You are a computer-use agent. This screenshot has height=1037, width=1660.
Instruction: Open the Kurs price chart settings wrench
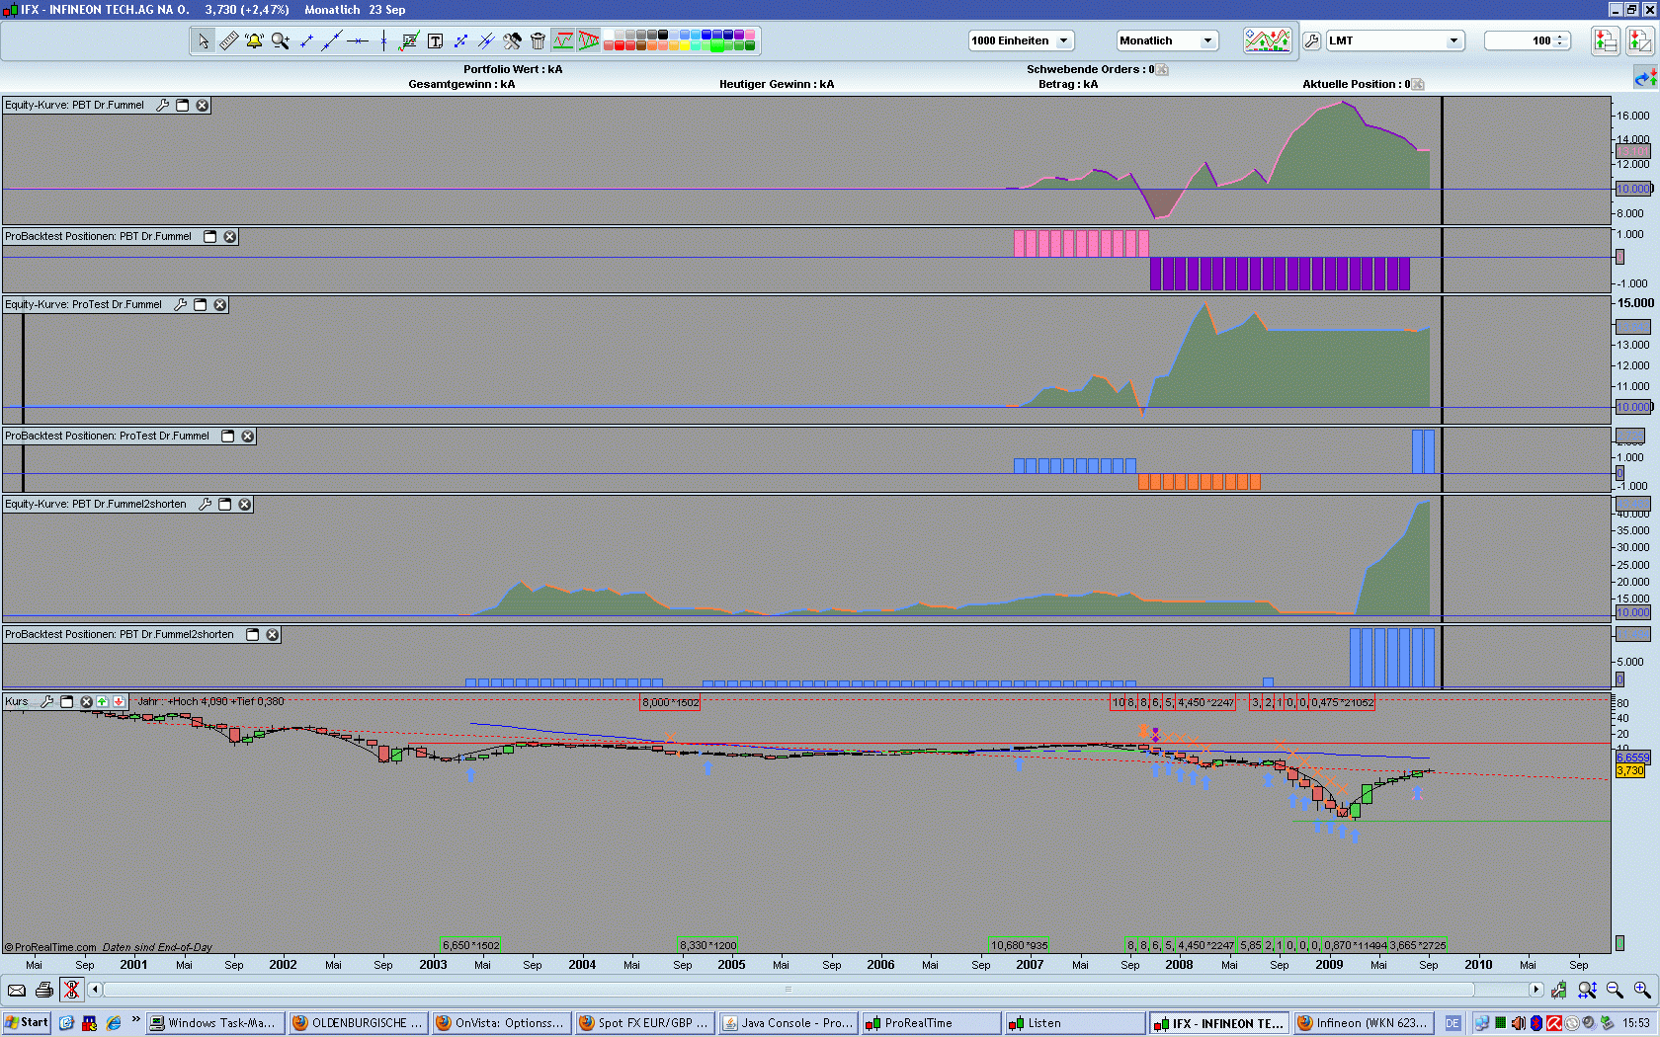[x=47, y=701]
